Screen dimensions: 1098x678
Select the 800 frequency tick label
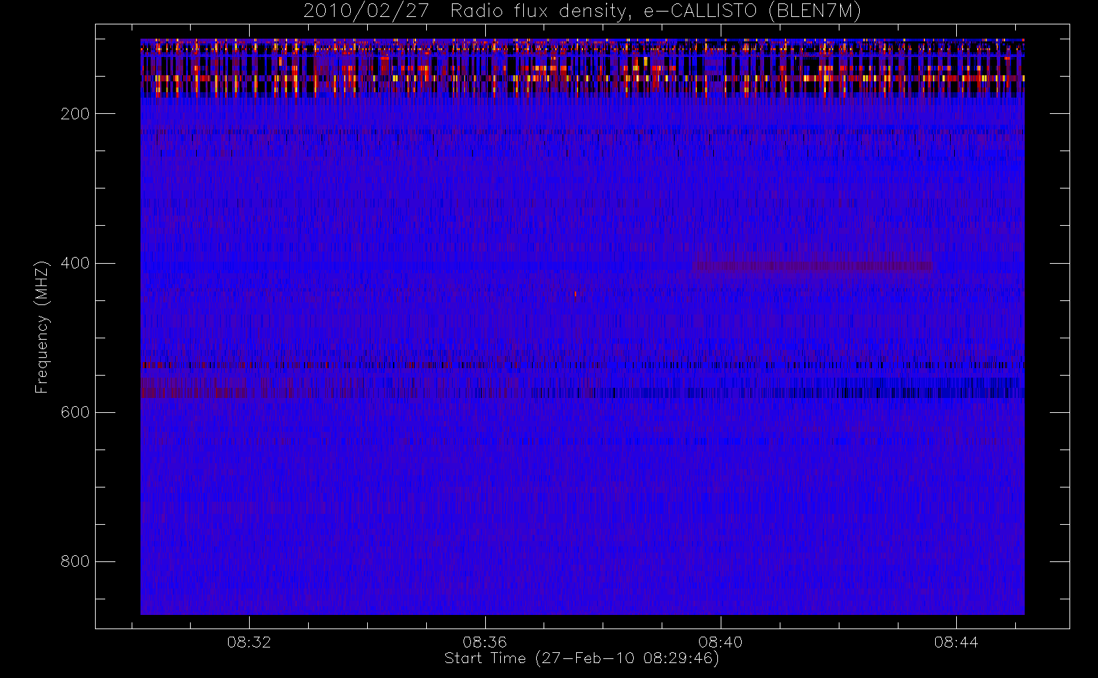point(75,561)
